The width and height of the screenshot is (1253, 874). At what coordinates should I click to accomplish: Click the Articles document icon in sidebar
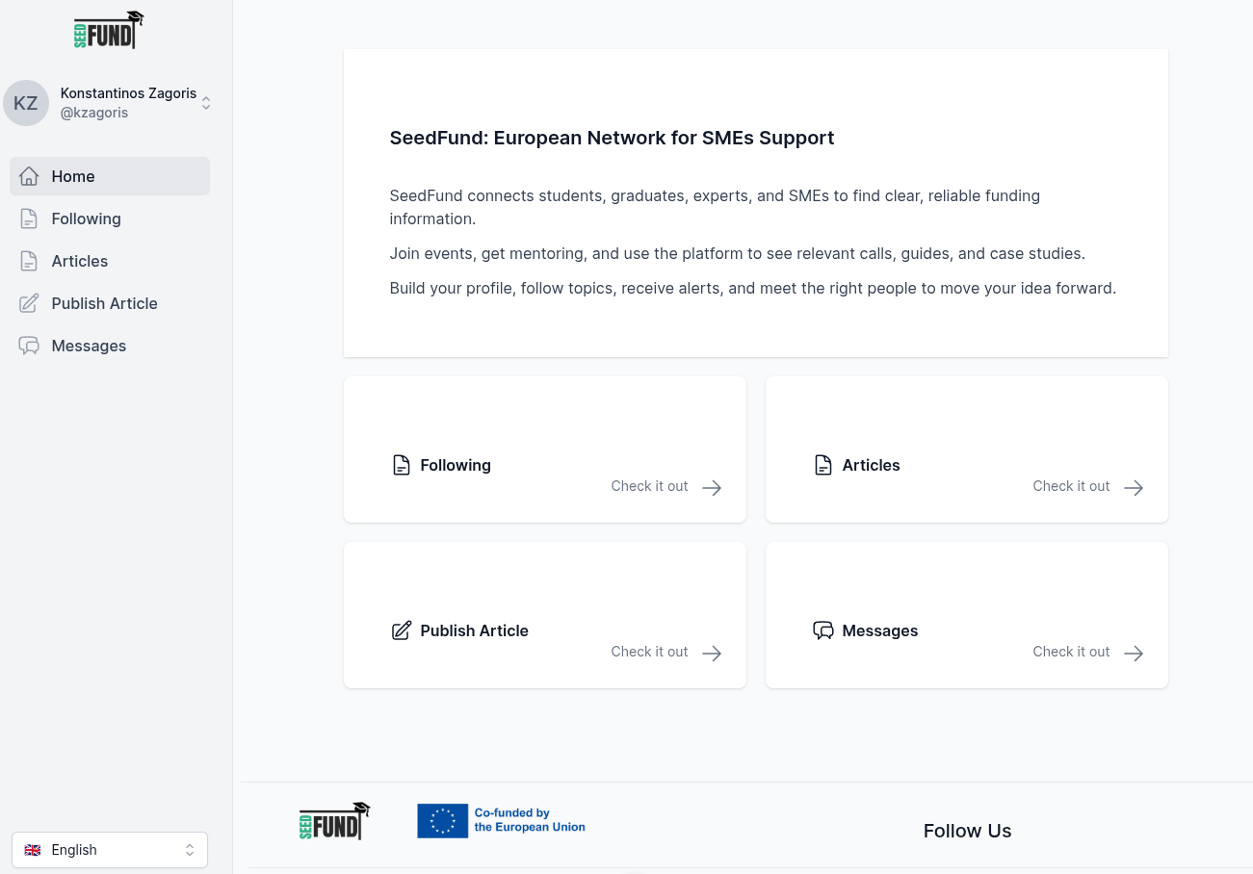coord(29,261)
